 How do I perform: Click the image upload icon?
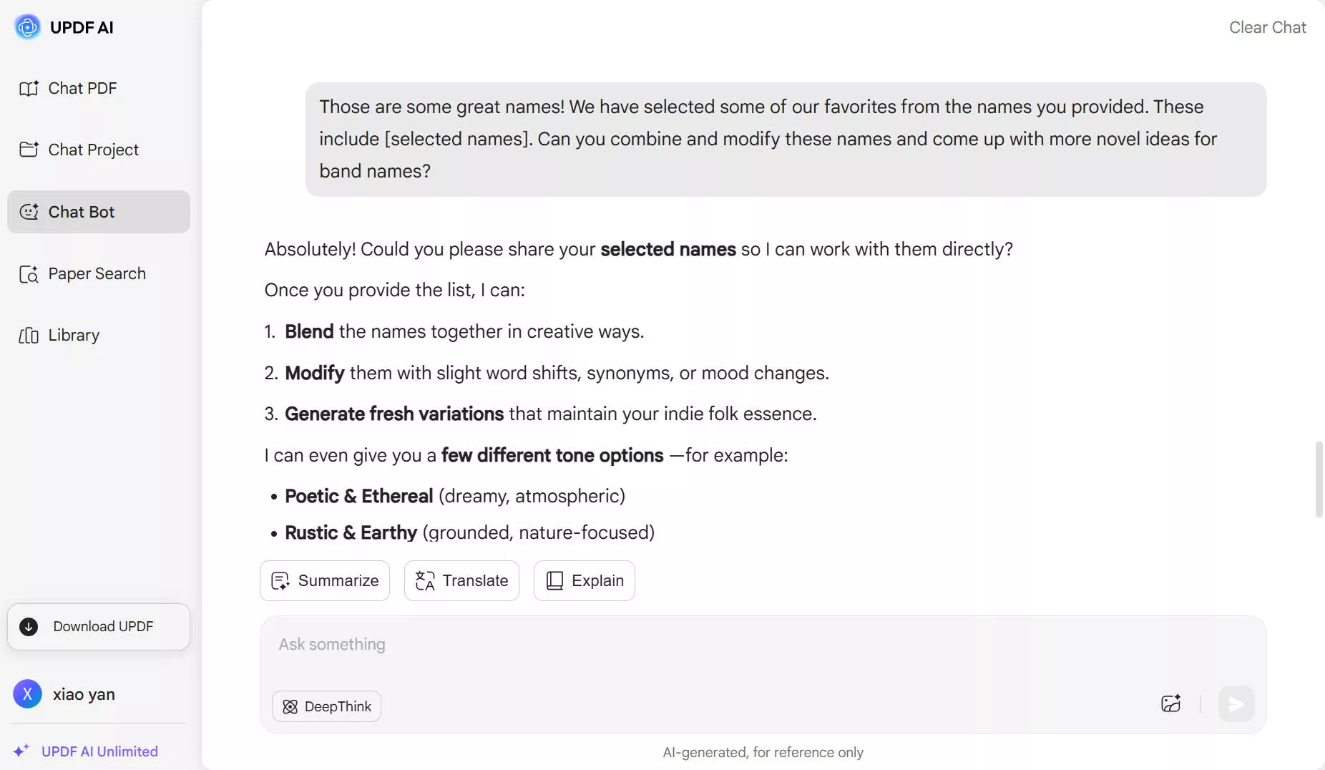[1170, 703]
